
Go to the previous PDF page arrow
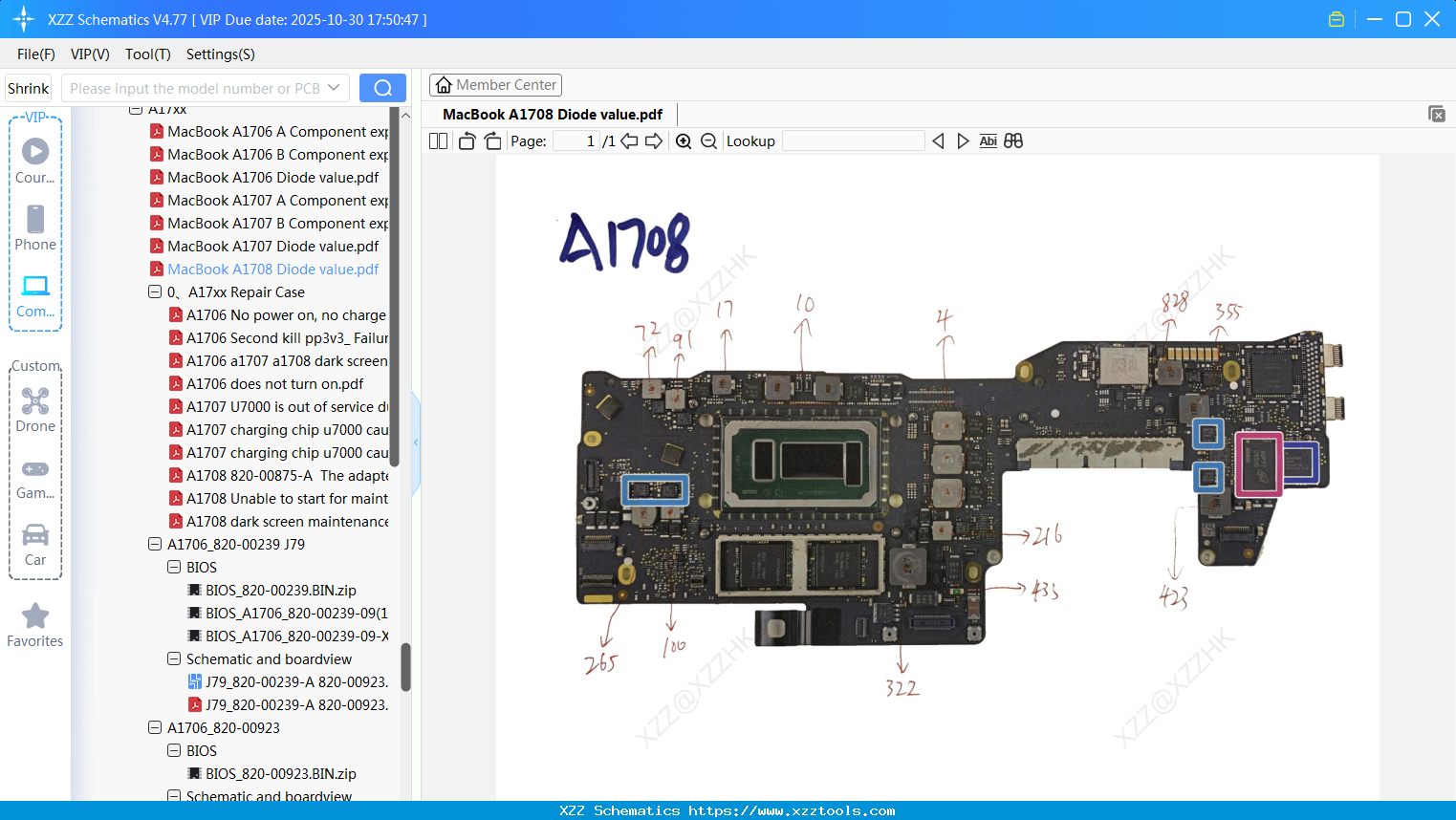(x=629, y=141)
